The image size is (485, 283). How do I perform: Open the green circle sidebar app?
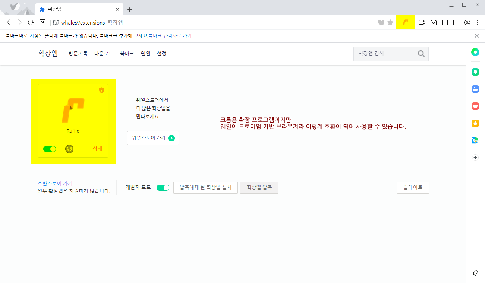[475, 53]
